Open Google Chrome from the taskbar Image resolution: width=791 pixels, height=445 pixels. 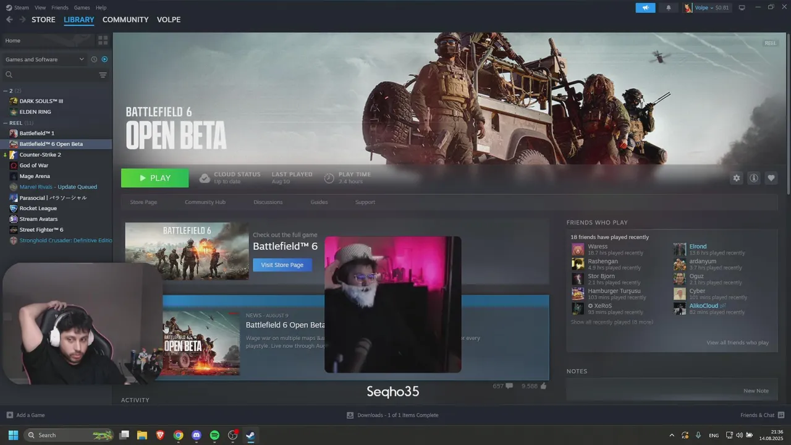pos(178,435)
